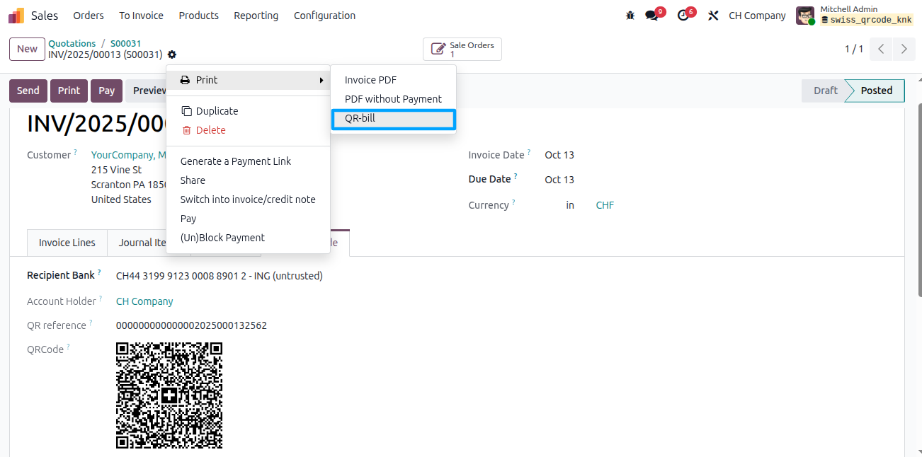Open the Configuration menu
Image resolution: width=922 pixels, height=457 pixels.
tap(324, 16)
